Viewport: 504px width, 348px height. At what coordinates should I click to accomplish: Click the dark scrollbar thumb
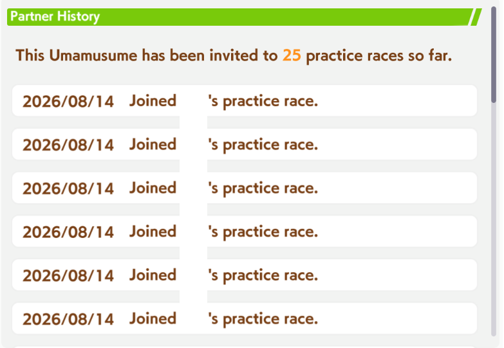(x=494, y=55)
